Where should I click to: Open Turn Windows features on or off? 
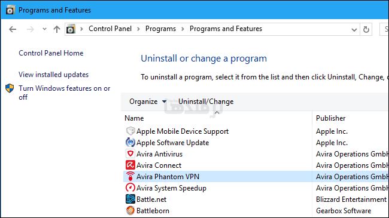point(64,93)
